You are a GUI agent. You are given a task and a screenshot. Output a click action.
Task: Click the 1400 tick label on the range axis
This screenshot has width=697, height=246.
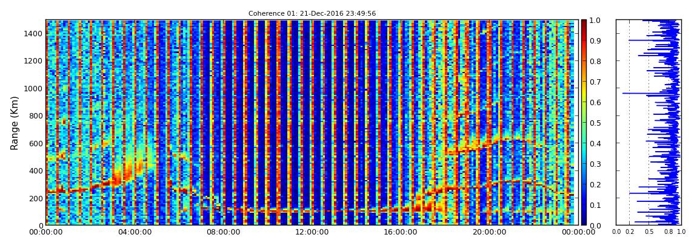coord(34,34)
